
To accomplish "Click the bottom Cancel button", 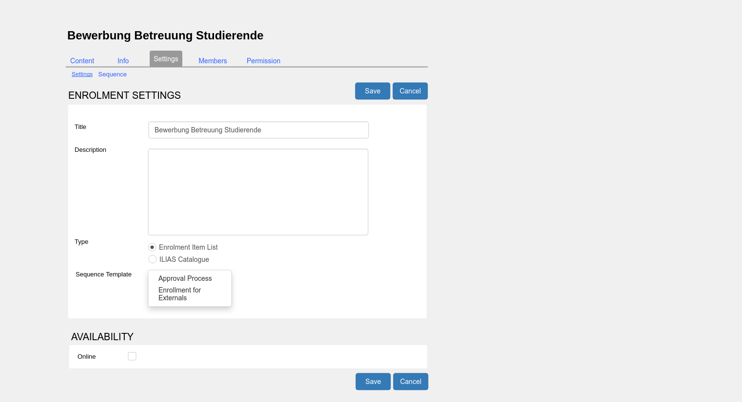I will tap(410, 382).
